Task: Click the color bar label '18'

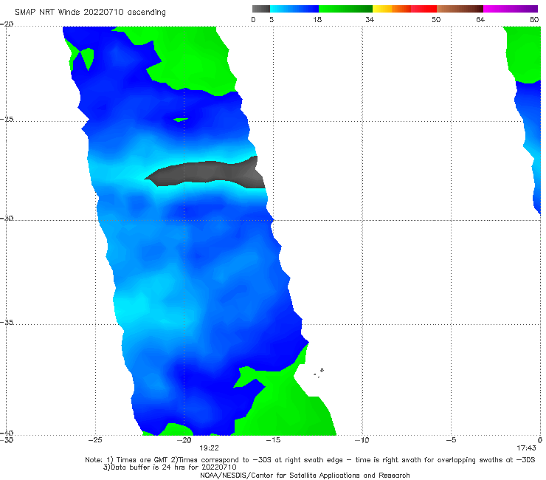Action: point(317,19)
